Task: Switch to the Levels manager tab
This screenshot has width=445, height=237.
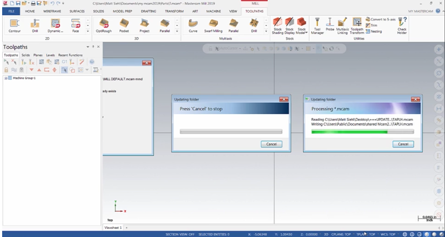Action: (x=50, y=55)
